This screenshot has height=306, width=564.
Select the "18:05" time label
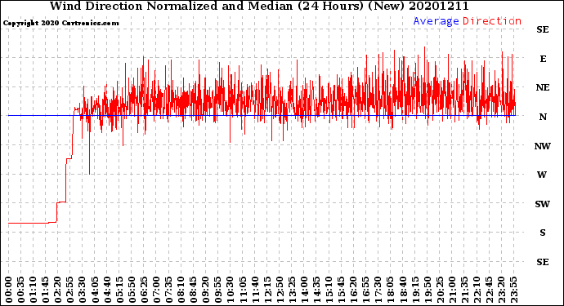click(391, 290)
